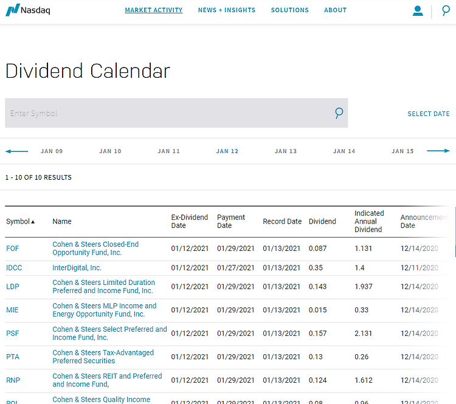Select the JAN 11 date tab
The height and width of the screenshot is (404, 456).
(168, 151)
